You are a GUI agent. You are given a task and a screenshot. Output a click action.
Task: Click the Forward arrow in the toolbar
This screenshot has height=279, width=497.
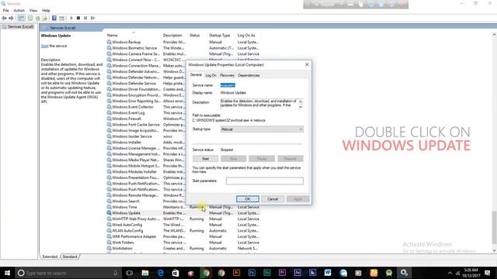tap(11, 18)
